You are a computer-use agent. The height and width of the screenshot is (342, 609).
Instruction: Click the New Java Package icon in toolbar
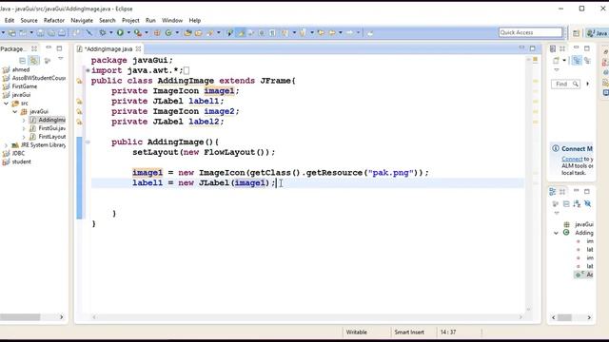[157, 33]
